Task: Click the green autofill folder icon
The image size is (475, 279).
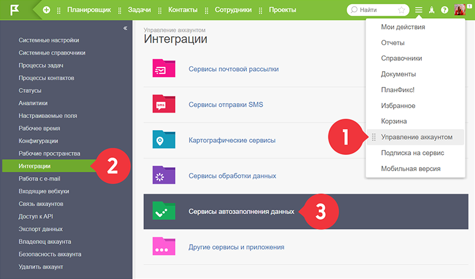Action: 164,210
